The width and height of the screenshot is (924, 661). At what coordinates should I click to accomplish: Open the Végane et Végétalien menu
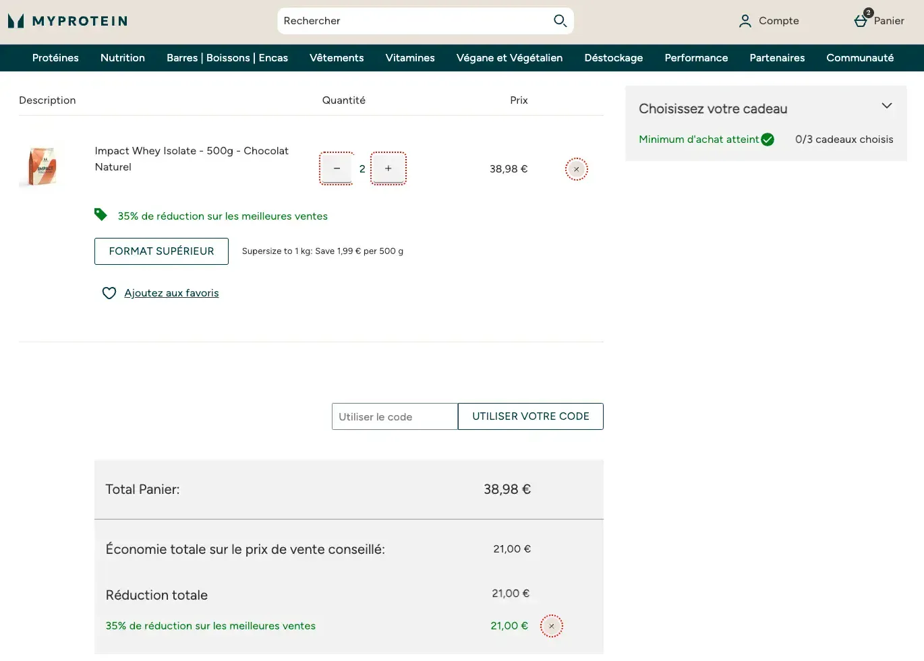(509, 58)
